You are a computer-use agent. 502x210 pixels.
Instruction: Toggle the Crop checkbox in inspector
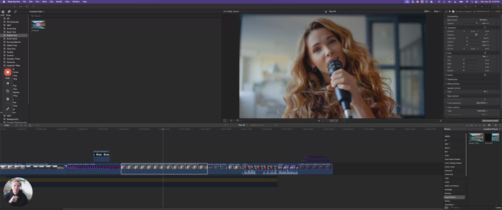tap(446, 53)
